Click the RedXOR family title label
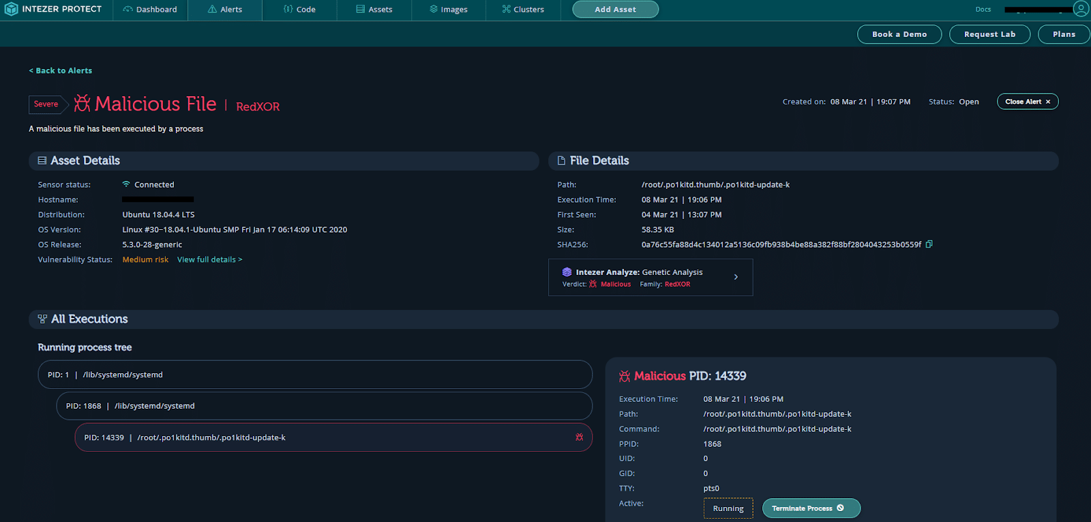The image size is (1091, 522). tap(258, 106)
